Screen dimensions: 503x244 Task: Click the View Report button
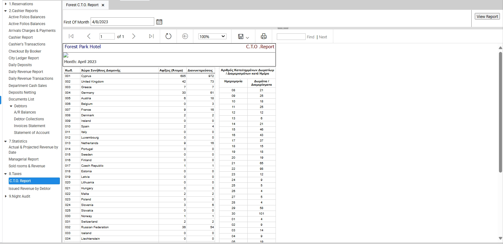[x=487, y=16]
